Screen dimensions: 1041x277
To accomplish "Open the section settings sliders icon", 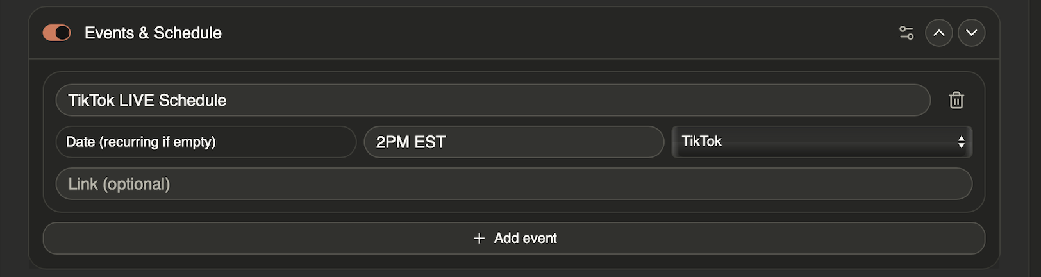I will pos(906,33).
